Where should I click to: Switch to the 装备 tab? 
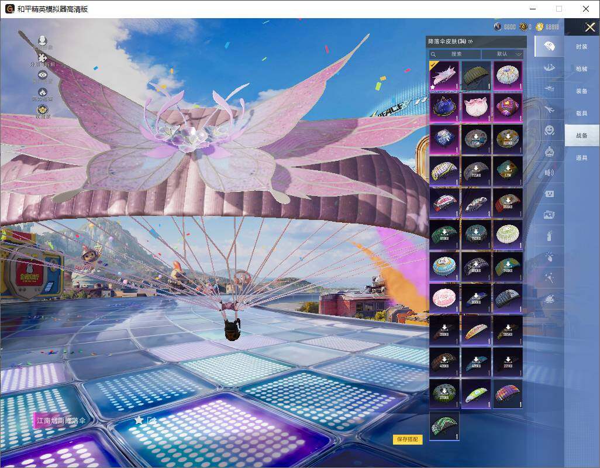pyautogui.click(x=582, y=91)
